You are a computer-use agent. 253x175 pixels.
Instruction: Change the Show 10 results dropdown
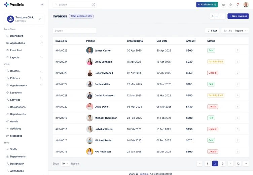click(x=65, y=164)
